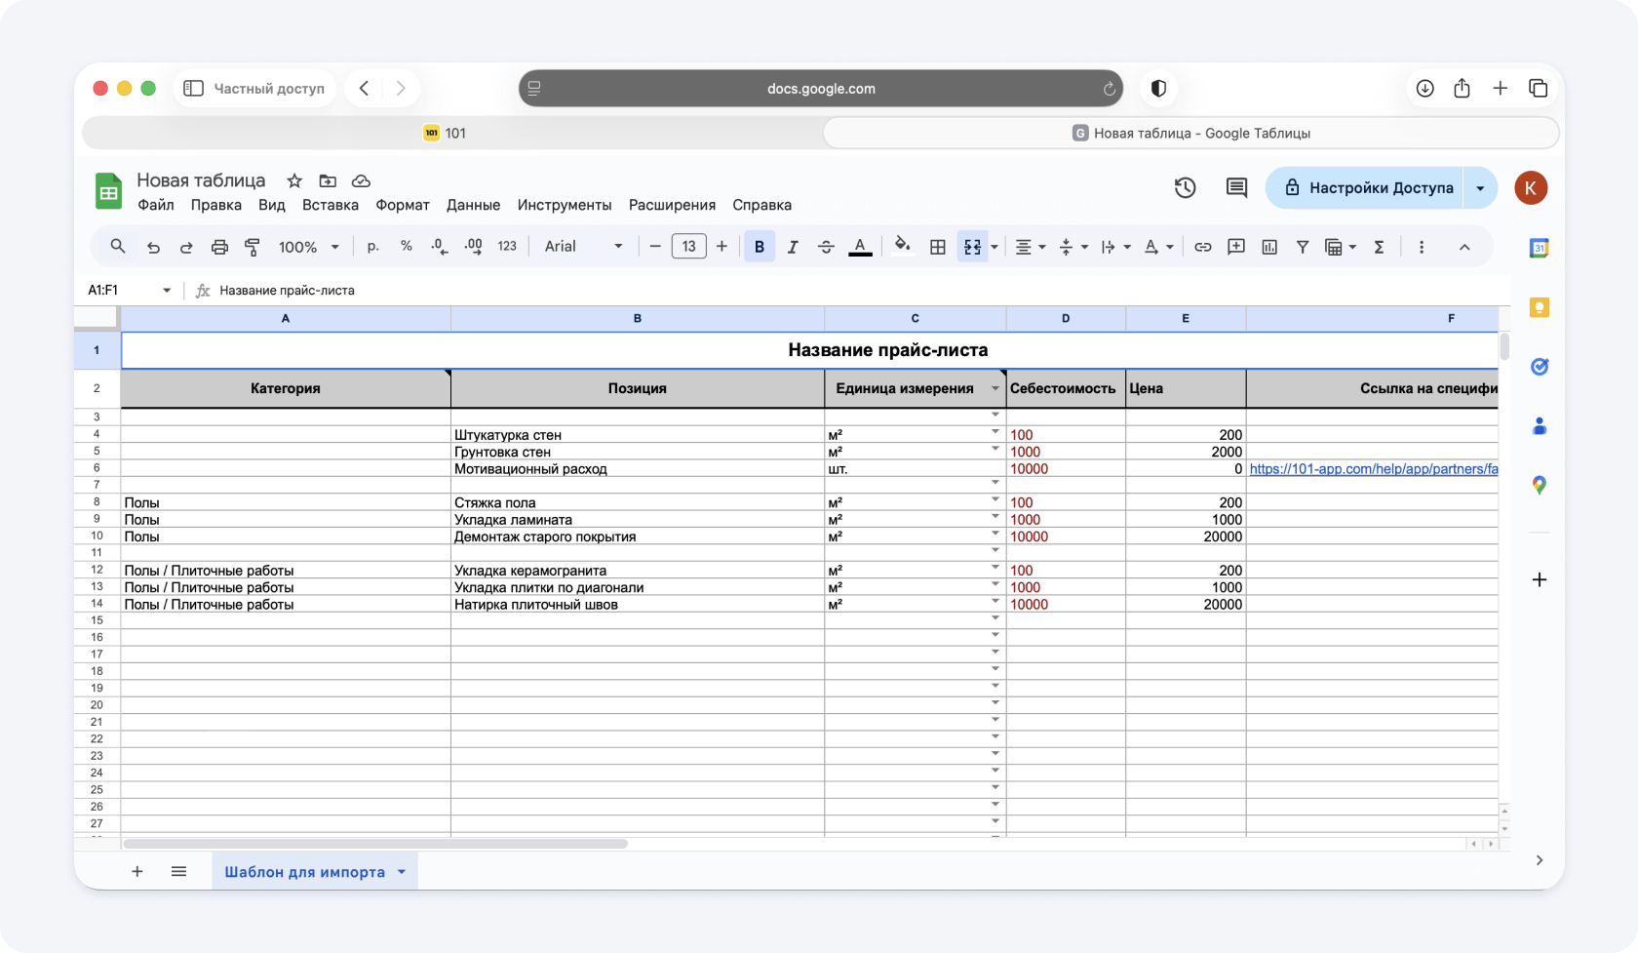
Task: Click the font size input field
Action: (688, 247)
